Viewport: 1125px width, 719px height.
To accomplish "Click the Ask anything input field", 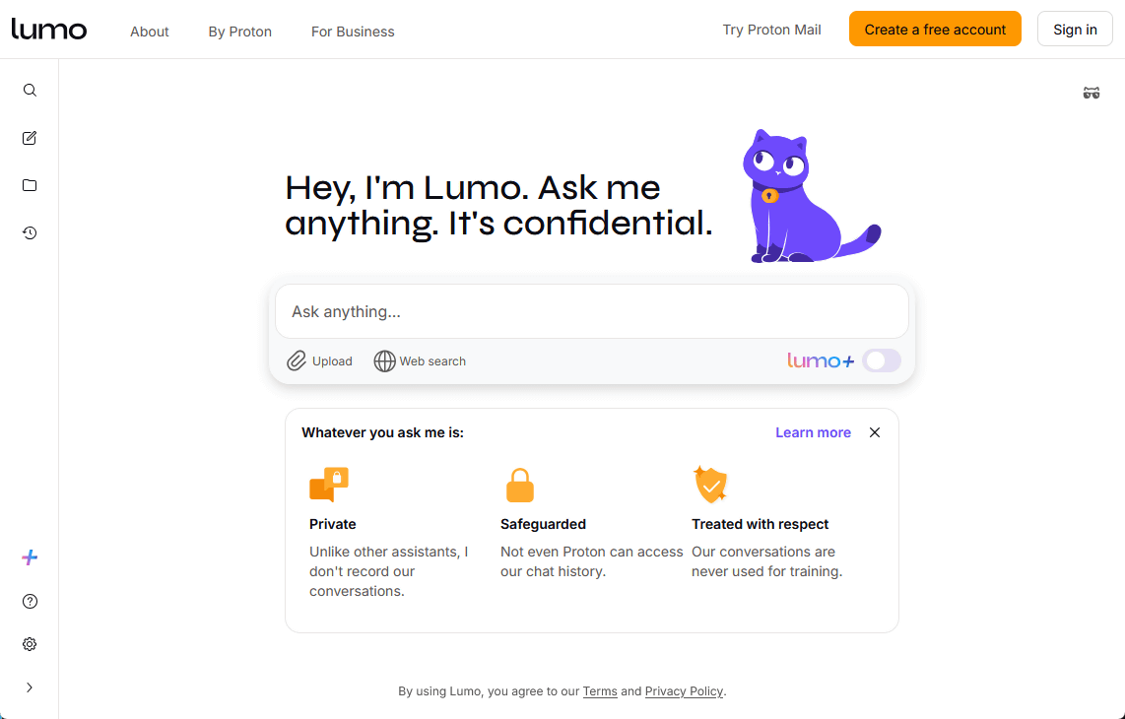I will pos(591,311).
